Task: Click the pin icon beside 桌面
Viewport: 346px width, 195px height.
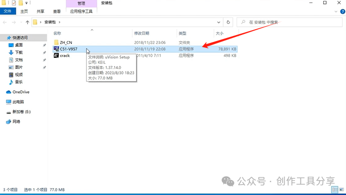Action: coord(45,45)
